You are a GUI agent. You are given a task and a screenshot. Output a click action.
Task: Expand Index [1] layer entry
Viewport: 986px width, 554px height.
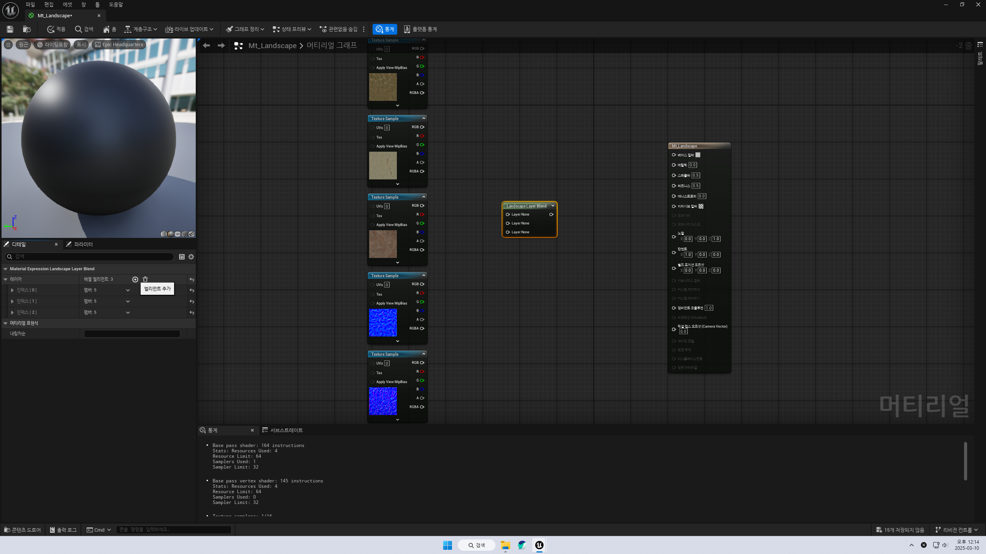[x=12, y=301]
